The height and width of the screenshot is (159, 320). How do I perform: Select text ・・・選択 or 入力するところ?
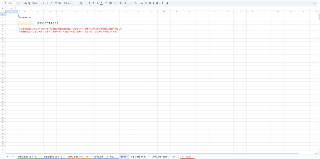[45, 23]
